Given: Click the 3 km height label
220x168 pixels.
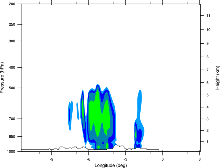Looking at the screenshot, I should pos(208,119).
